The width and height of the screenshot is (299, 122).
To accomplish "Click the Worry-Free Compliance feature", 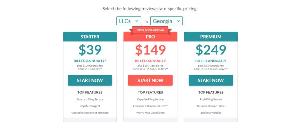I will (150, 113).
